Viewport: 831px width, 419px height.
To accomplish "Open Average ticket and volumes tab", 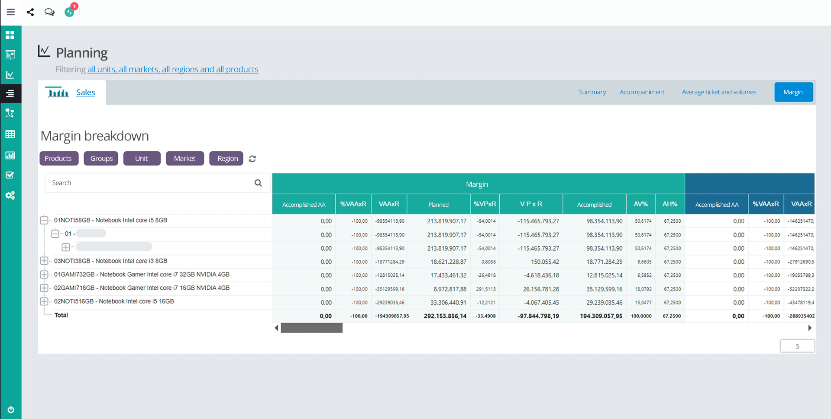I will (x=719, y=92).
